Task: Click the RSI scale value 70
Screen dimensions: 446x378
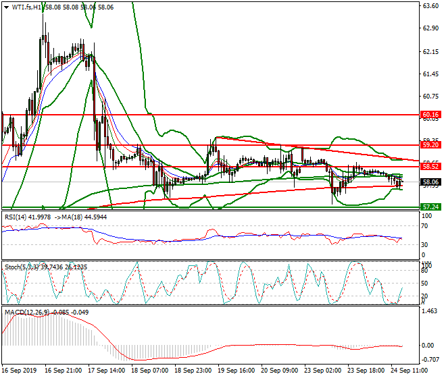Action: pyautogui.click(x=424, y=226)
